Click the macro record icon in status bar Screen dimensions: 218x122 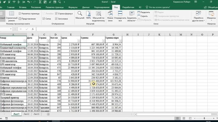6,118
